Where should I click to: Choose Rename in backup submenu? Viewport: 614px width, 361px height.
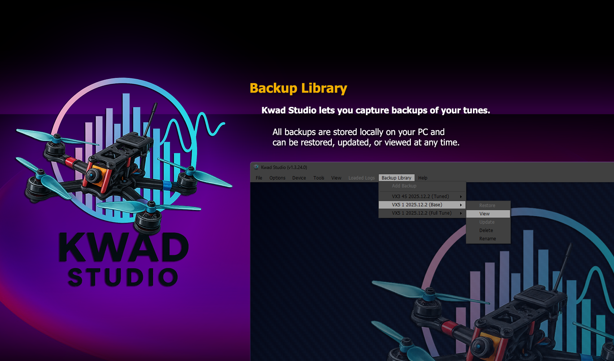(488, 239)
